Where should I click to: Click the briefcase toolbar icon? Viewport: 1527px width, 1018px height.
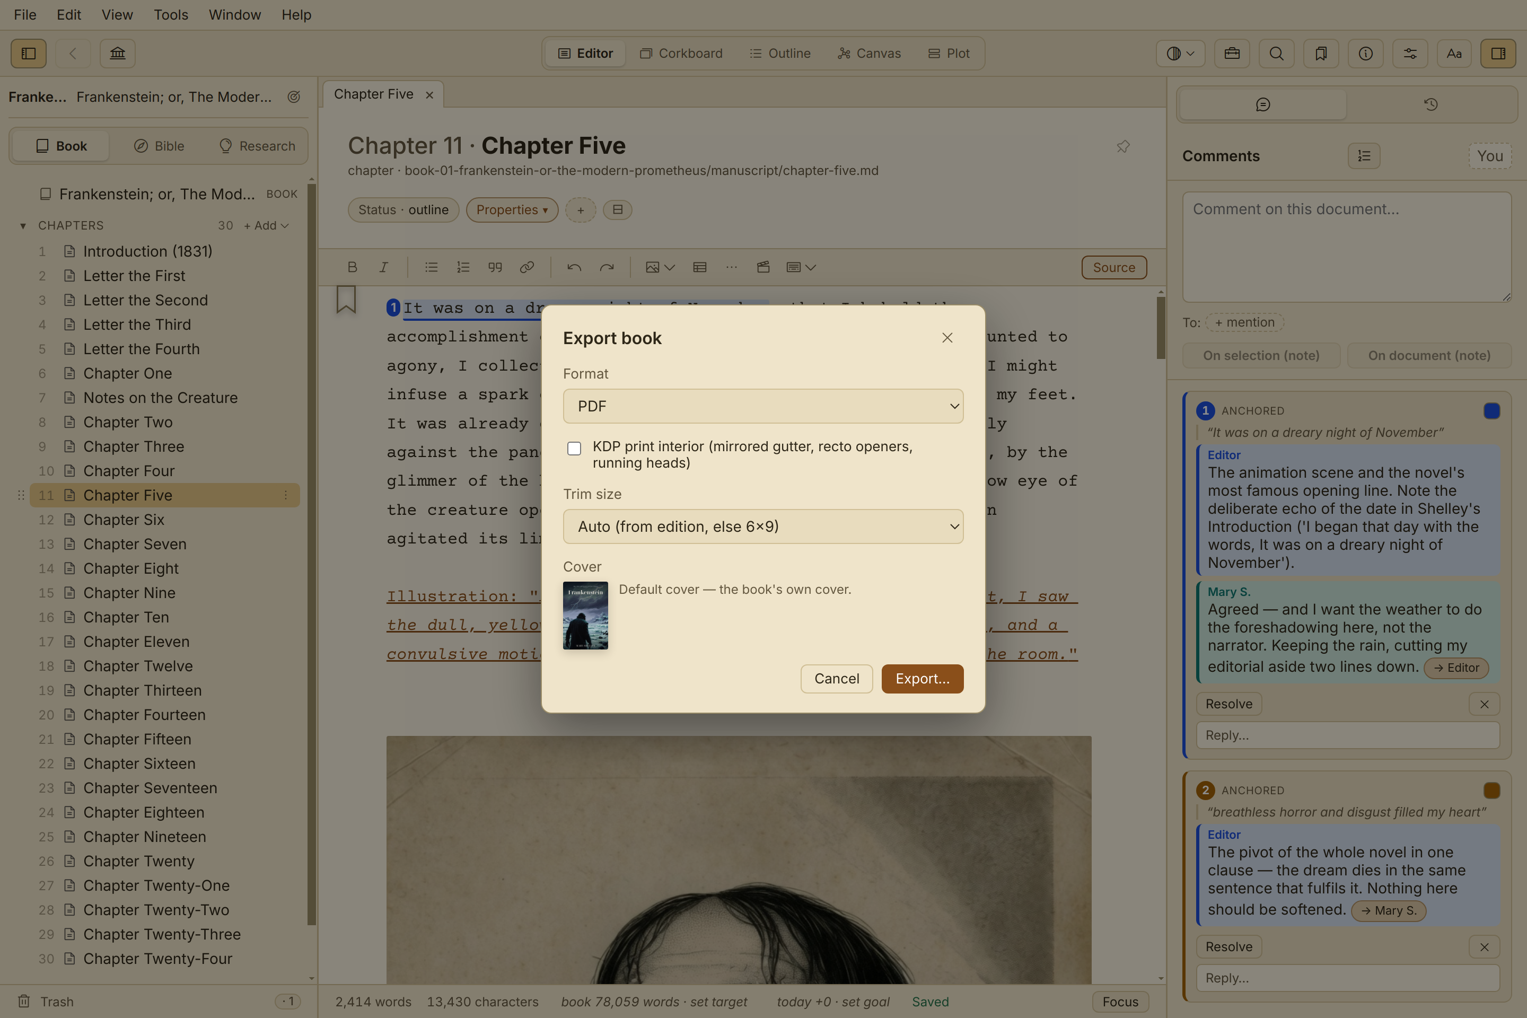pyautogui.click(x=1232, y=53)
